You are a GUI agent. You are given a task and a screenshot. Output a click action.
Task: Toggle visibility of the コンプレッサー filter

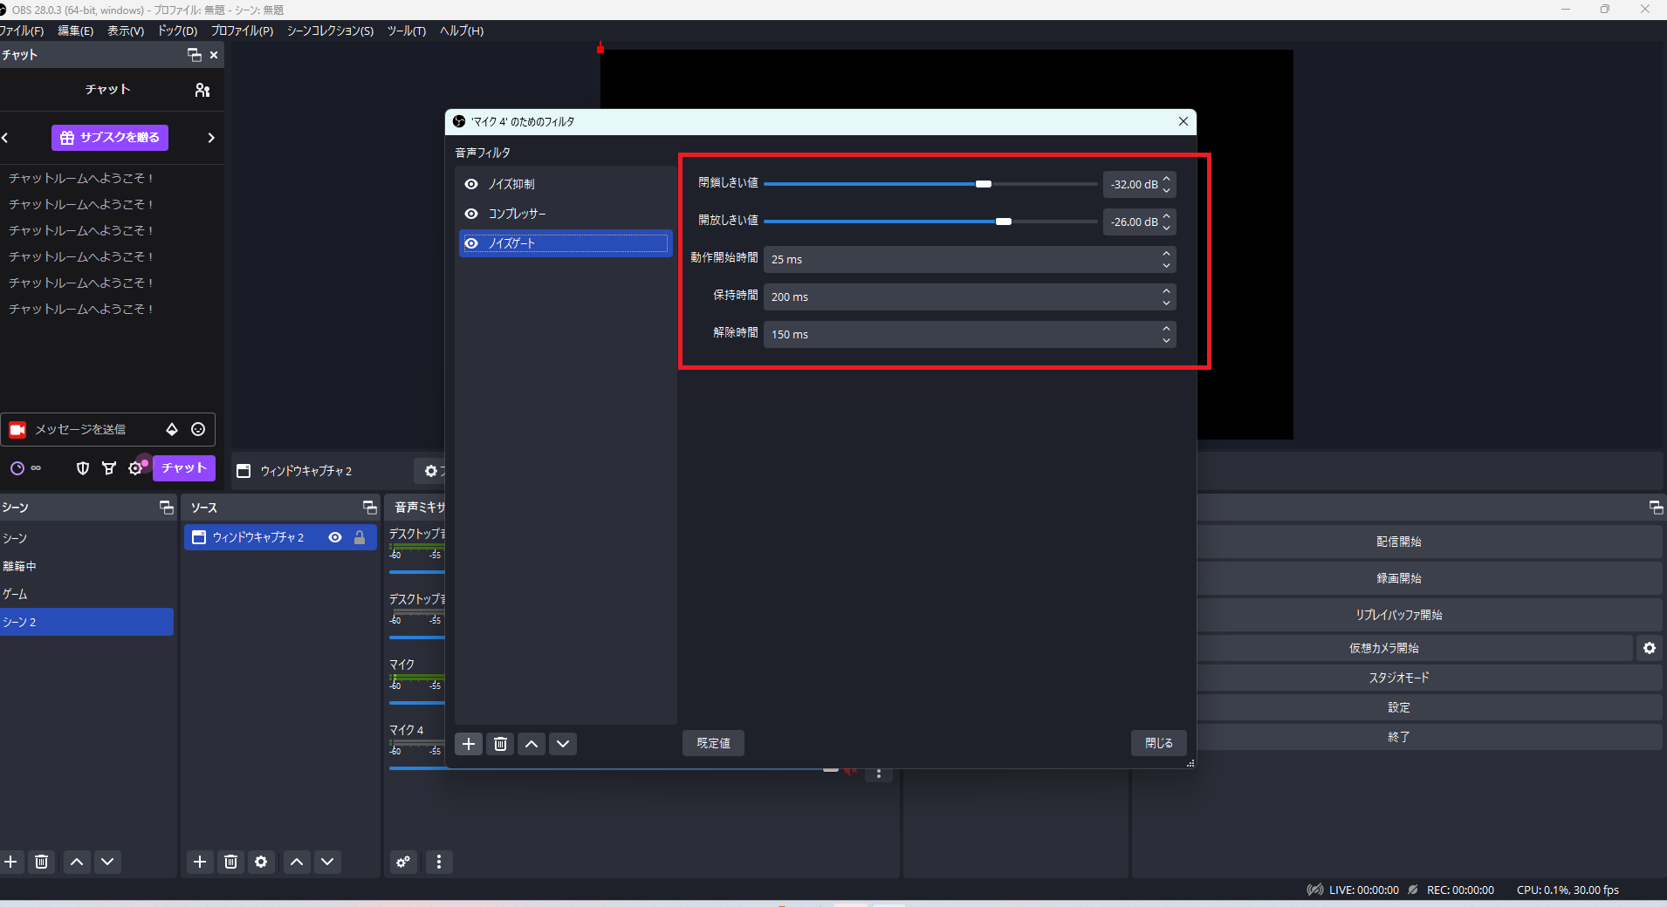click(472, 214)
